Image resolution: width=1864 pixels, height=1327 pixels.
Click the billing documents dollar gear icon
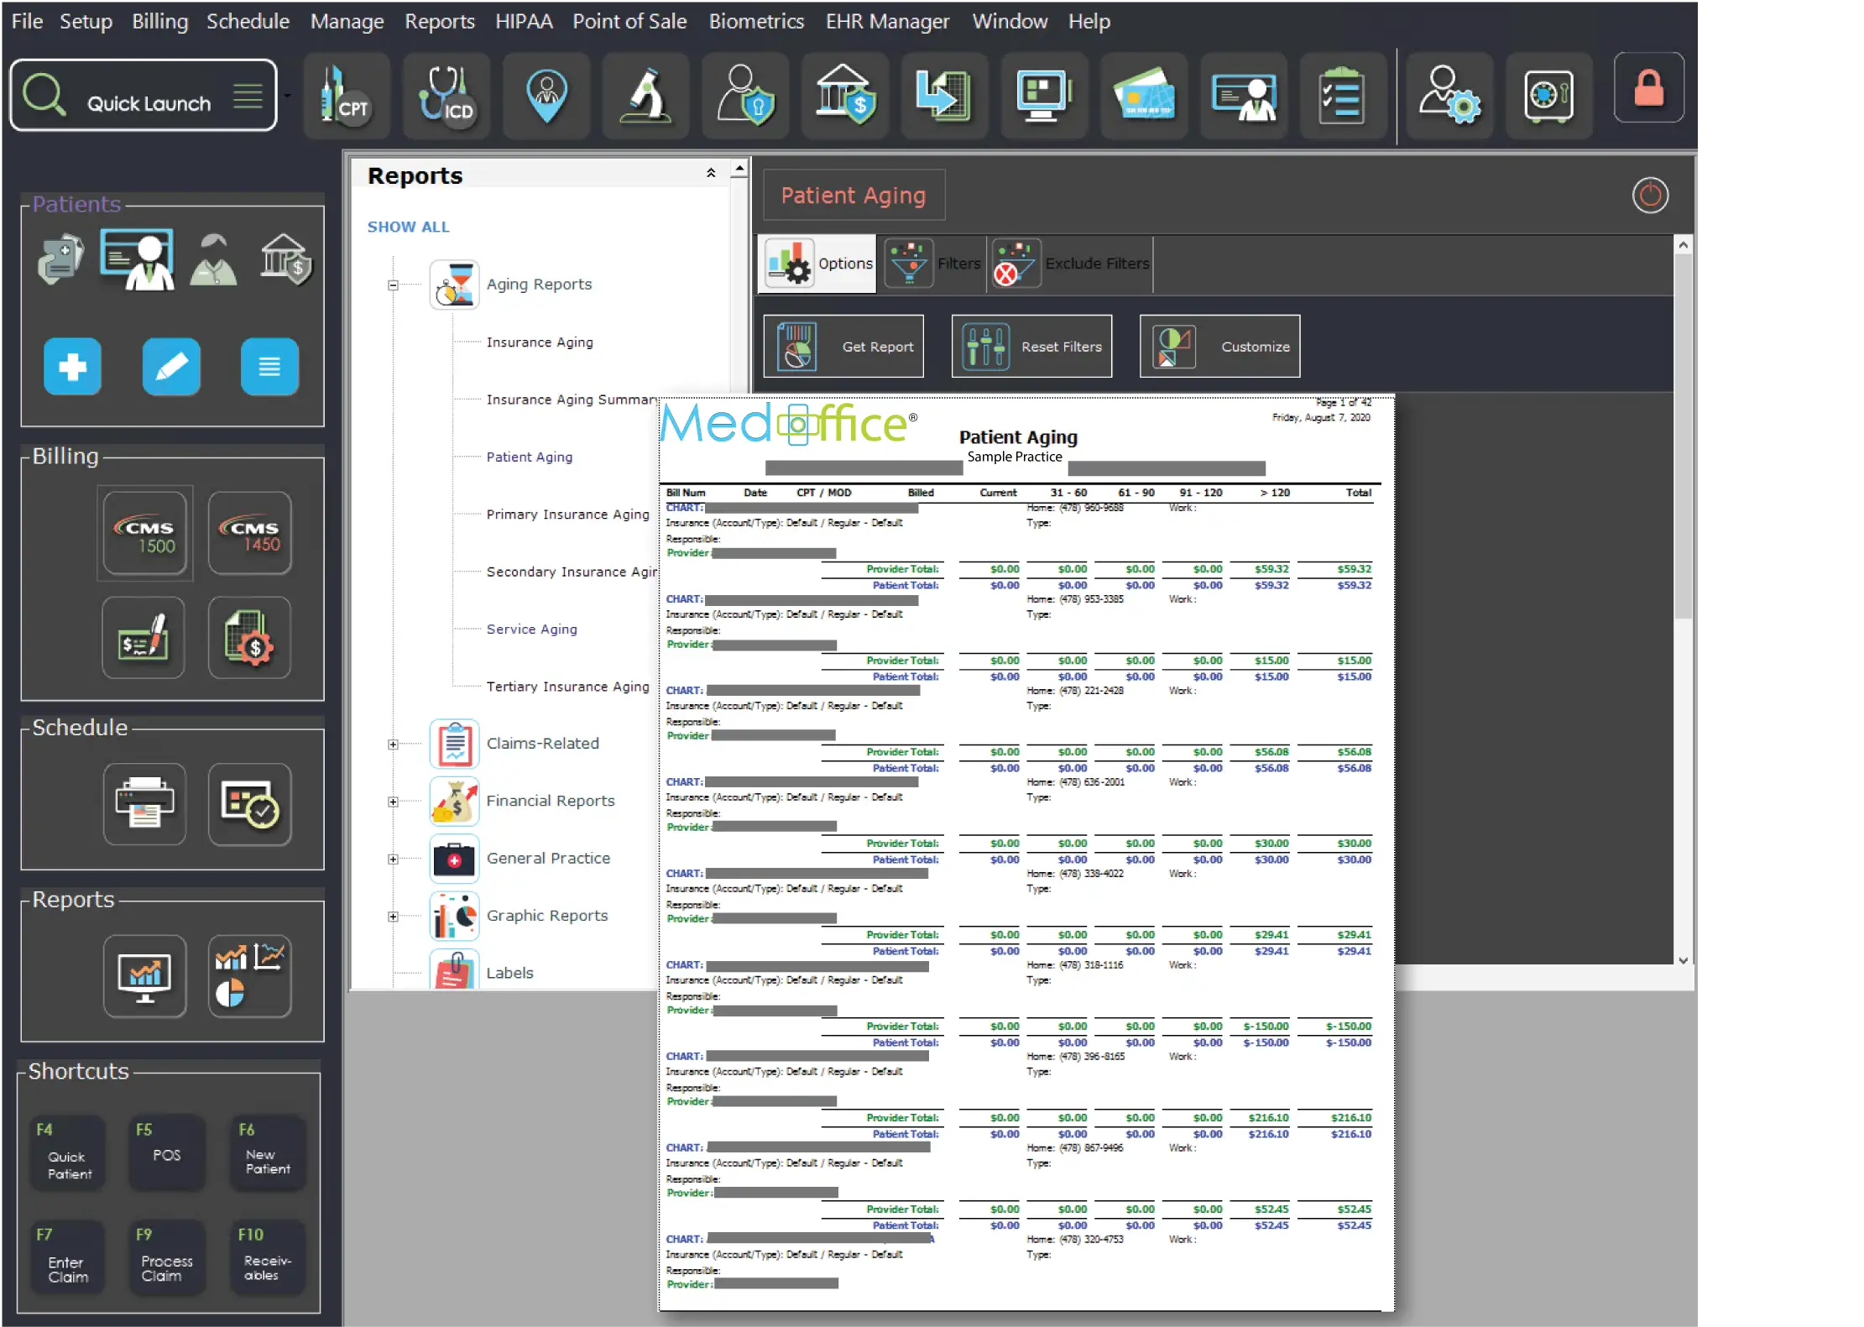pos(250,638)
